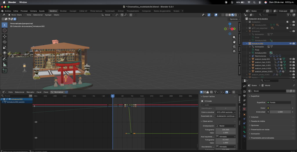This screenshot has width=297, height=152.
Task: Open the Archivo menu
Action: (x=8, y=11)
